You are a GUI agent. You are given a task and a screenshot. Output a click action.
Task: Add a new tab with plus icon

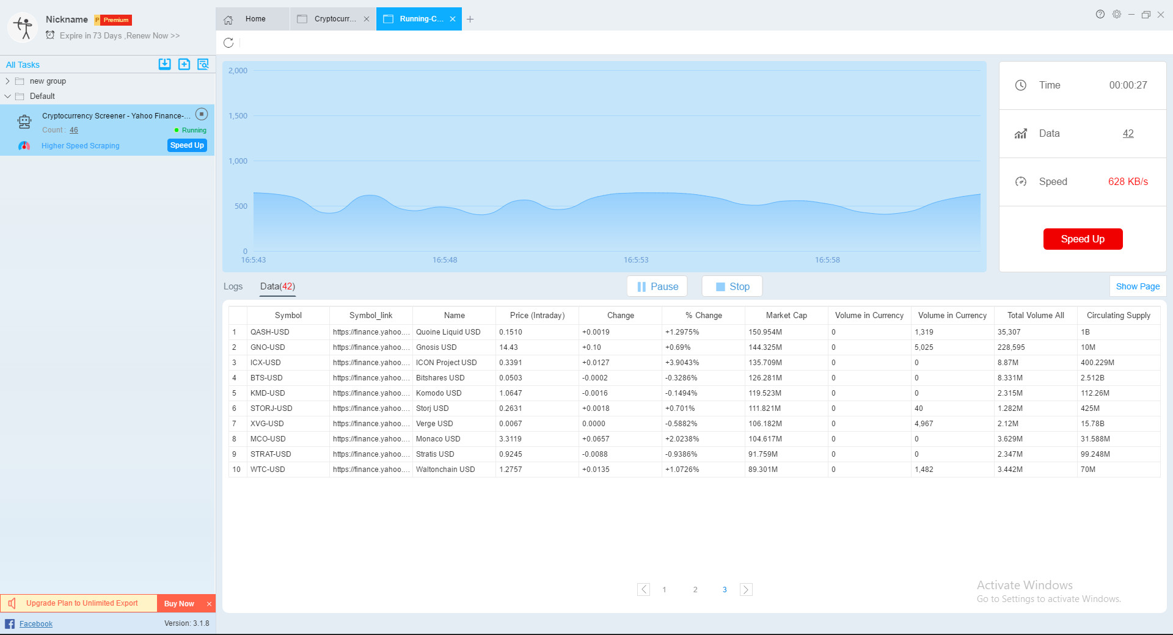470,20
